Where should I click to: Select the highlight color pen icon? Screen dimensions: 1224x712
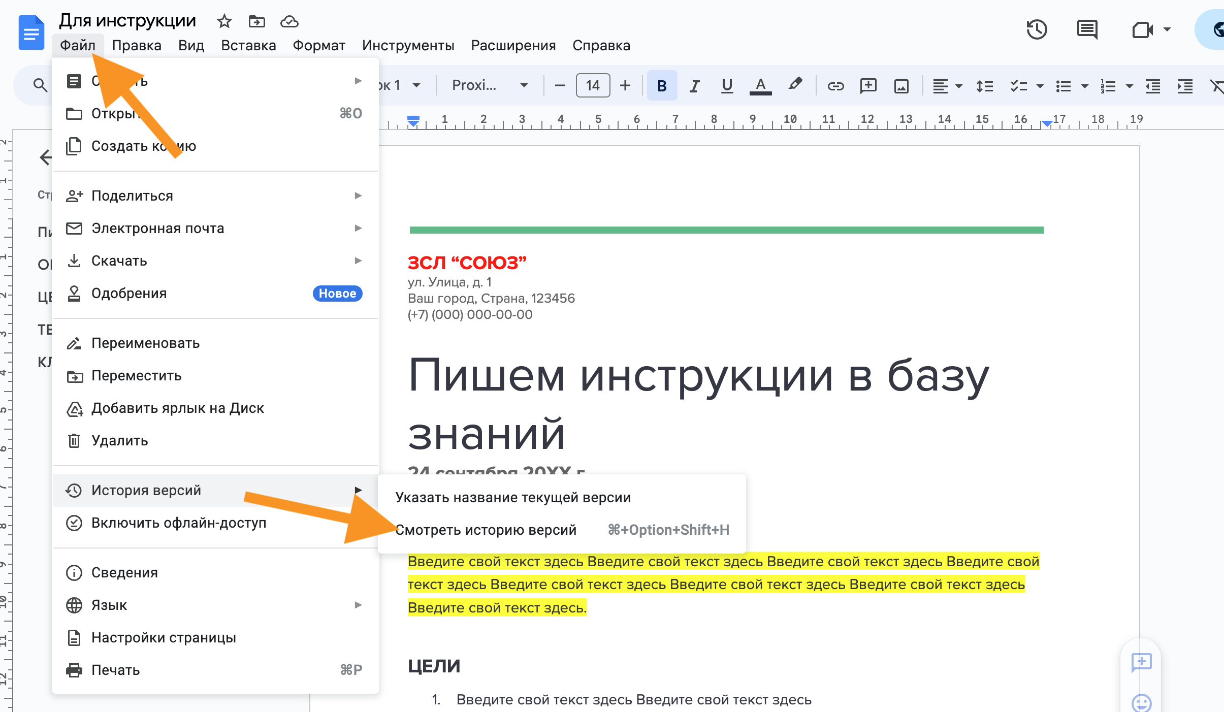pyautogui.click(x=795, y=85)
